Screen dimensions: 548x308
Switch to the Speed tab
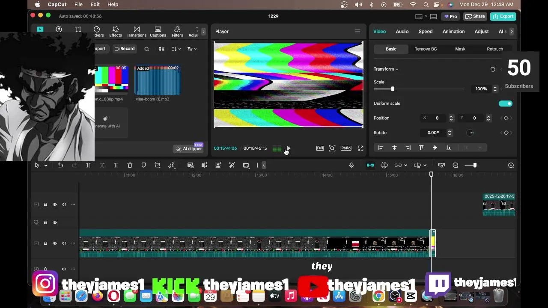coord(426,32)
